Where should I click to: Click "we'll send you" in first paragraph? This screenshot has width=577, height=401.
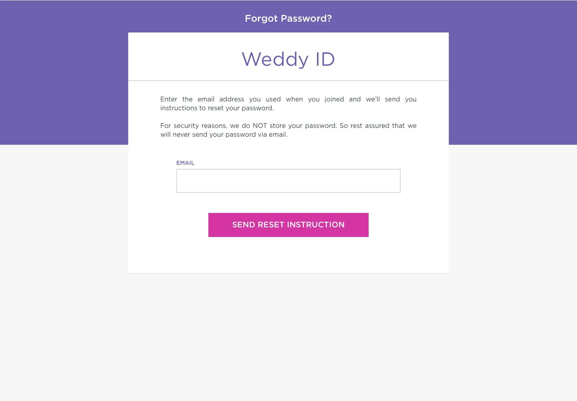click(391, 99)
